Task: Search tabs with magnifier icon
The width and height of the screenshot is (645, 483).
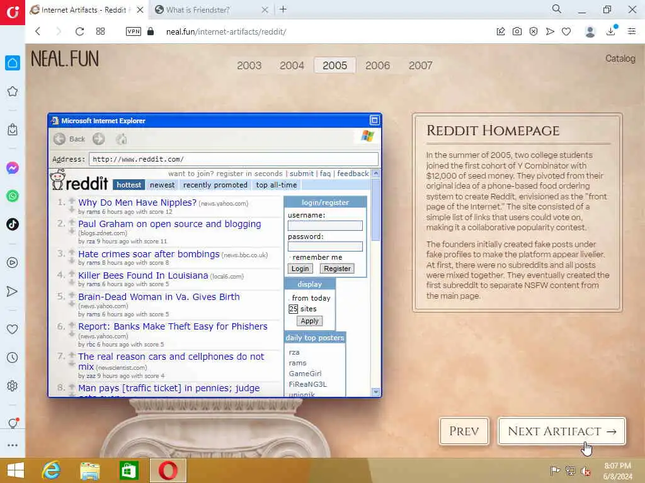Action: tap(557, 9)
